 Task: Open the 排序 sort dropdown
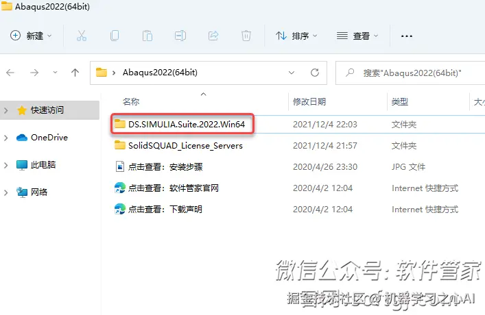(296, 36)
